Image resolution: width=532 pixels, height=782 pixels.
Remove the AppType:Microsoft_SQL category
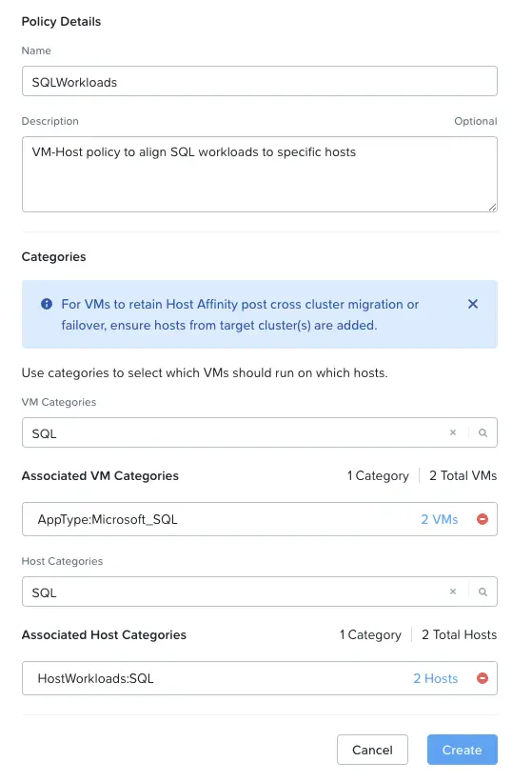point(483,519)
